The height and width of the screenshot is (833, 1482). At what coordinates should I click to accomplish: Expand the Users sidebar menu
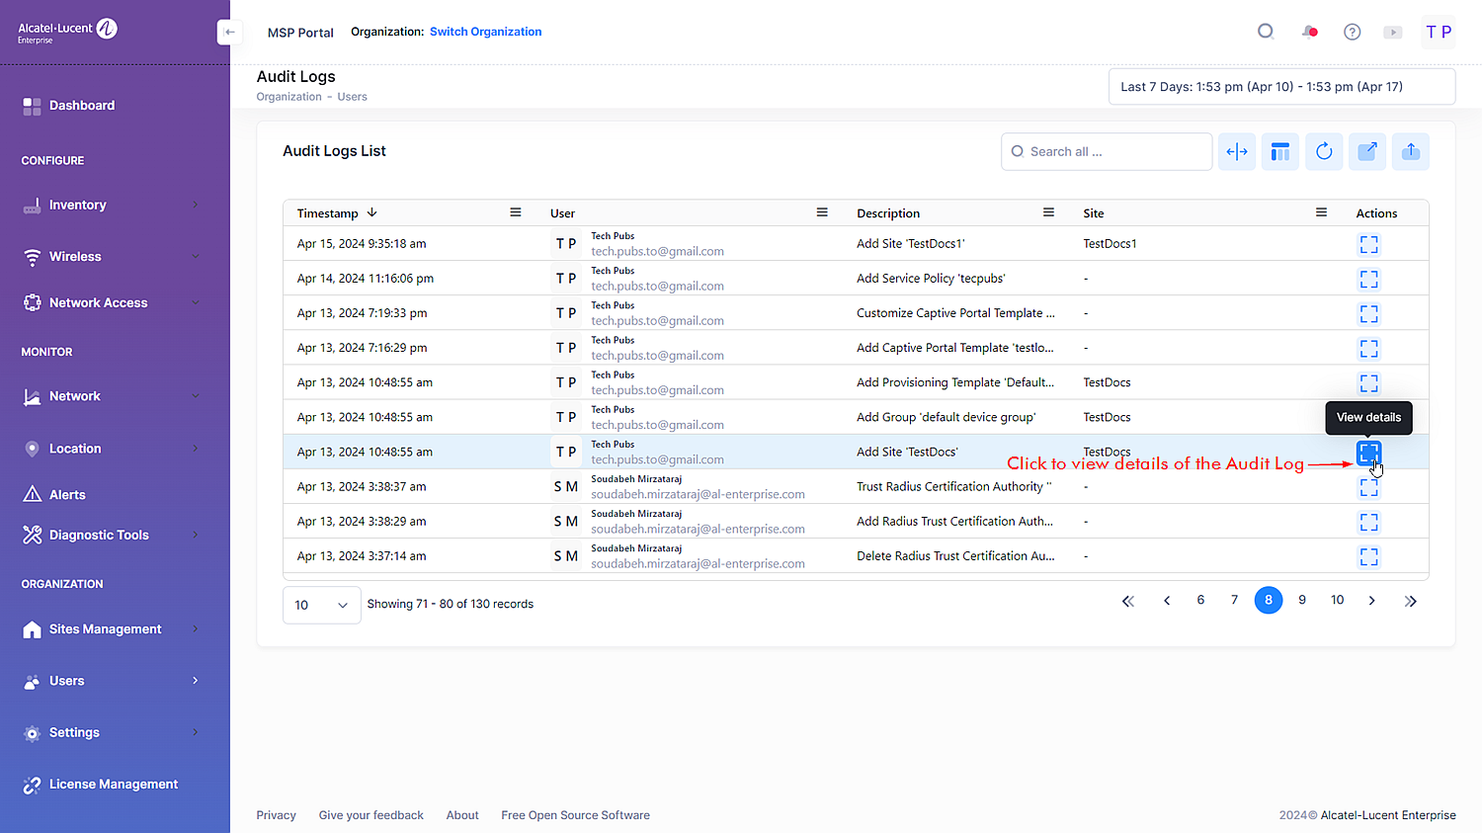pyautogui.click(x=111, y=681)
